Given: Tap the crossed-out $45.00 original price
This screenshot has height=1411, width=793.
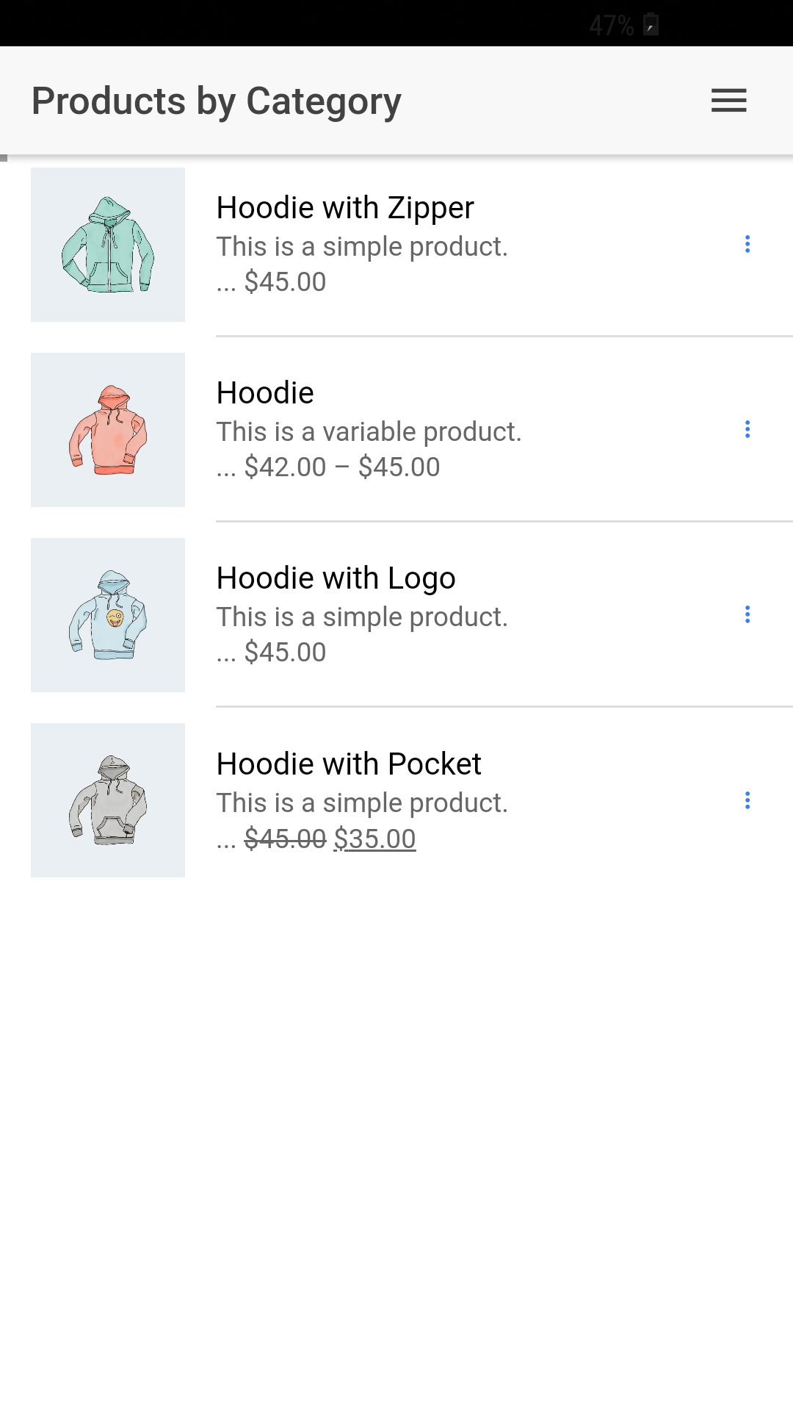Looking at the screenshot, I should [285, 839].
